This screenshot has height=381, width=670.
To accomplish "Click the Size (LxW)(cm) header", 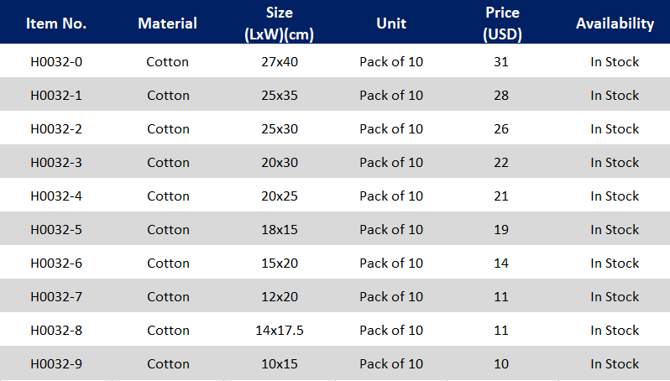I will click(279, 23).
